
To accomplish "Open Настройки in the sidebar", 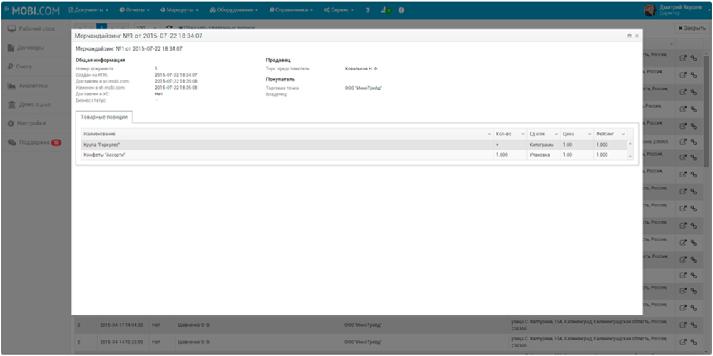I will 31,123.
